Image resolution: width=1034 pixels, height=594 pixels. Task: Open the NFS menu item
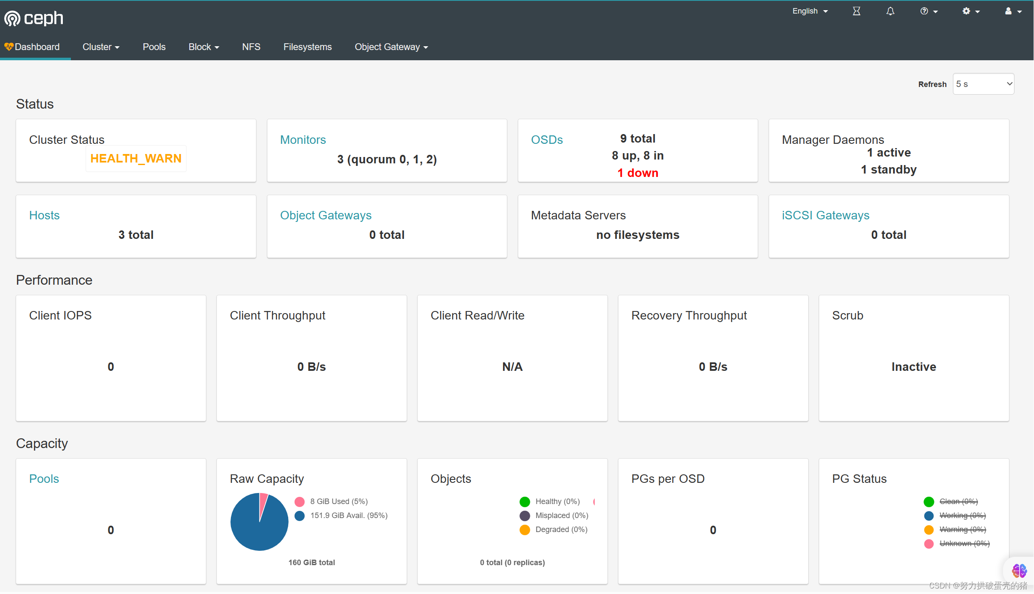(251, 47)
